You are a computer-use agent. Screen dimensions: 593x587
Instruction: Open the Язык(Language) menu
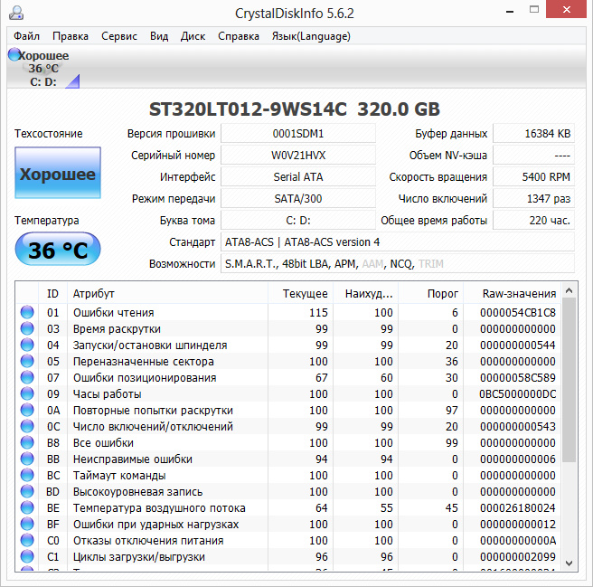pos(311,36)
